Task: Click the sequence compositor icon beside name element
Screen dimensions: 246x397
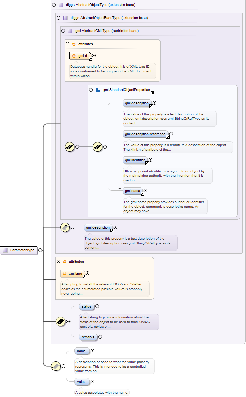Action: (56, 366)
